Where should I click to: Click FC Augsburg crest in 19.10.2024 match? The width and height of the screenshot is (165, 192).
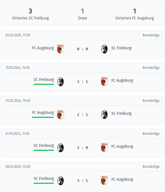click(104, 81)
